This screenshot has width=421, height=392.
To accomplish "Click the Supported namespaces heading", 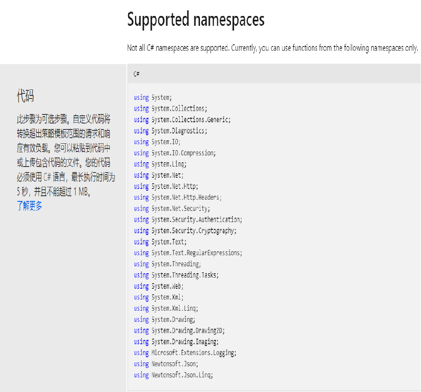I will click(x=196, y=20).
